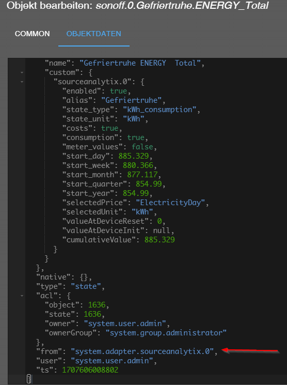This screenshot has width=287, height=385.
Task: Click the state_unit "kWh" value
Action: [x=134, y=119]
